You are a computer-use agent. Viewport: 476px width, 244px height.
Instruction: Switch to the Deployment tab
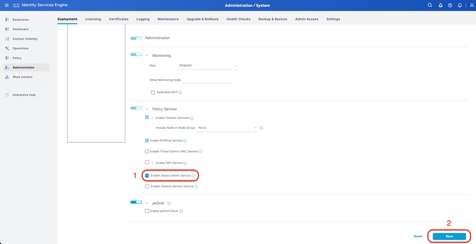point(67,19)
